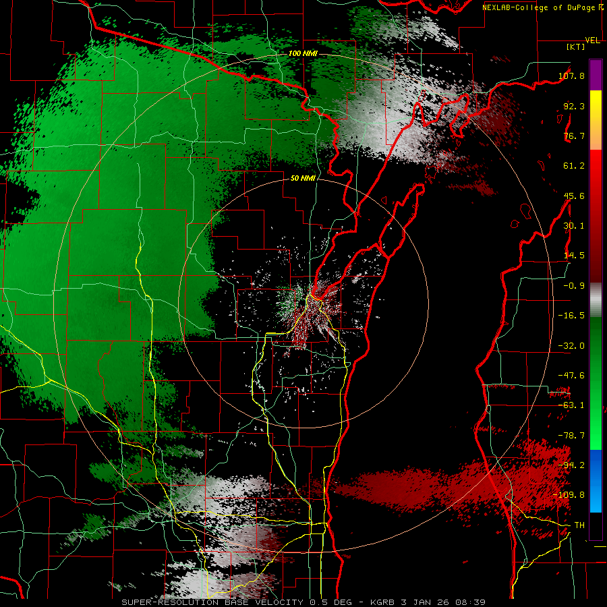Click the 107.8 velocity scale value
This screenshot has width=607, height=607.
tap(572, 76)
